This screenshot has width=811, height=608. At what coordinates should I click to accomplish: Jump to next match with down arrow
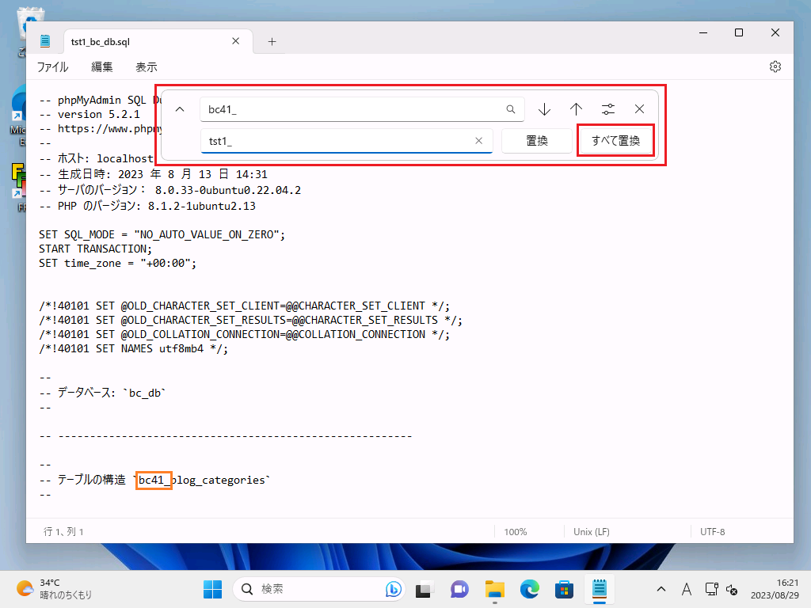544,109
